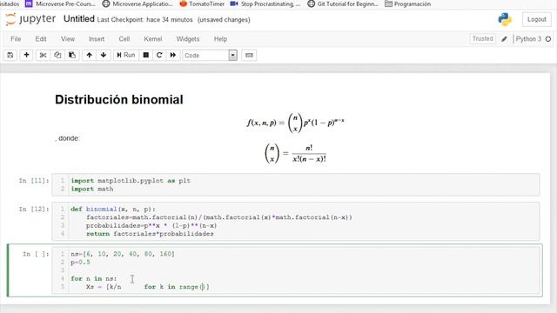Open the Git Tutorial for Beginners bookmark
Image resolution: width=557 pixels, height=313 pixels.
pos(343,3)
